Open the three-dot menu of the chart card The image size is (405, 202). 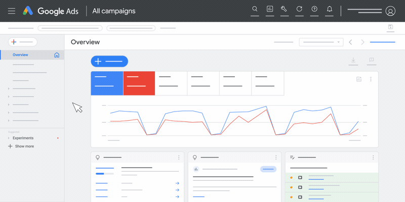(x=371, y=79)
